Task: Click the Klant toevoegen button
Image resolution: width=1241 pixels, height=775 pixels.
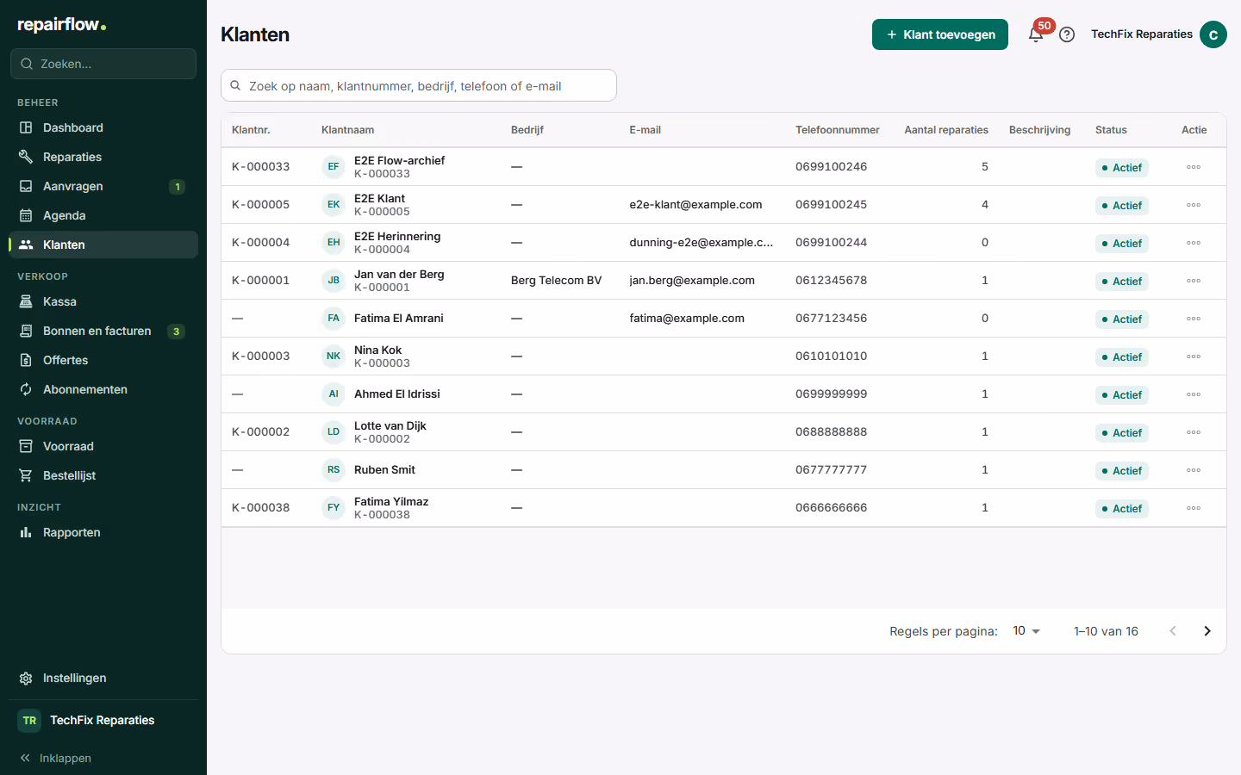Action: [x=940, y=34]
